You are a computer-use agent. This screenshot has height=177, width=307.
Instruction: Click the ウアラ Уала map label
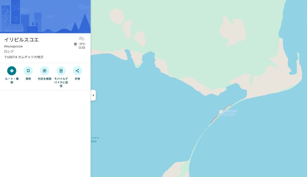95,140
